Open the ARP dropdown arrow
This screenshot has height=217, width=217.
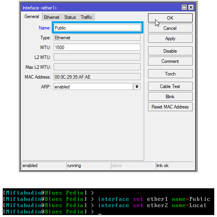click(x=137, y=87)
